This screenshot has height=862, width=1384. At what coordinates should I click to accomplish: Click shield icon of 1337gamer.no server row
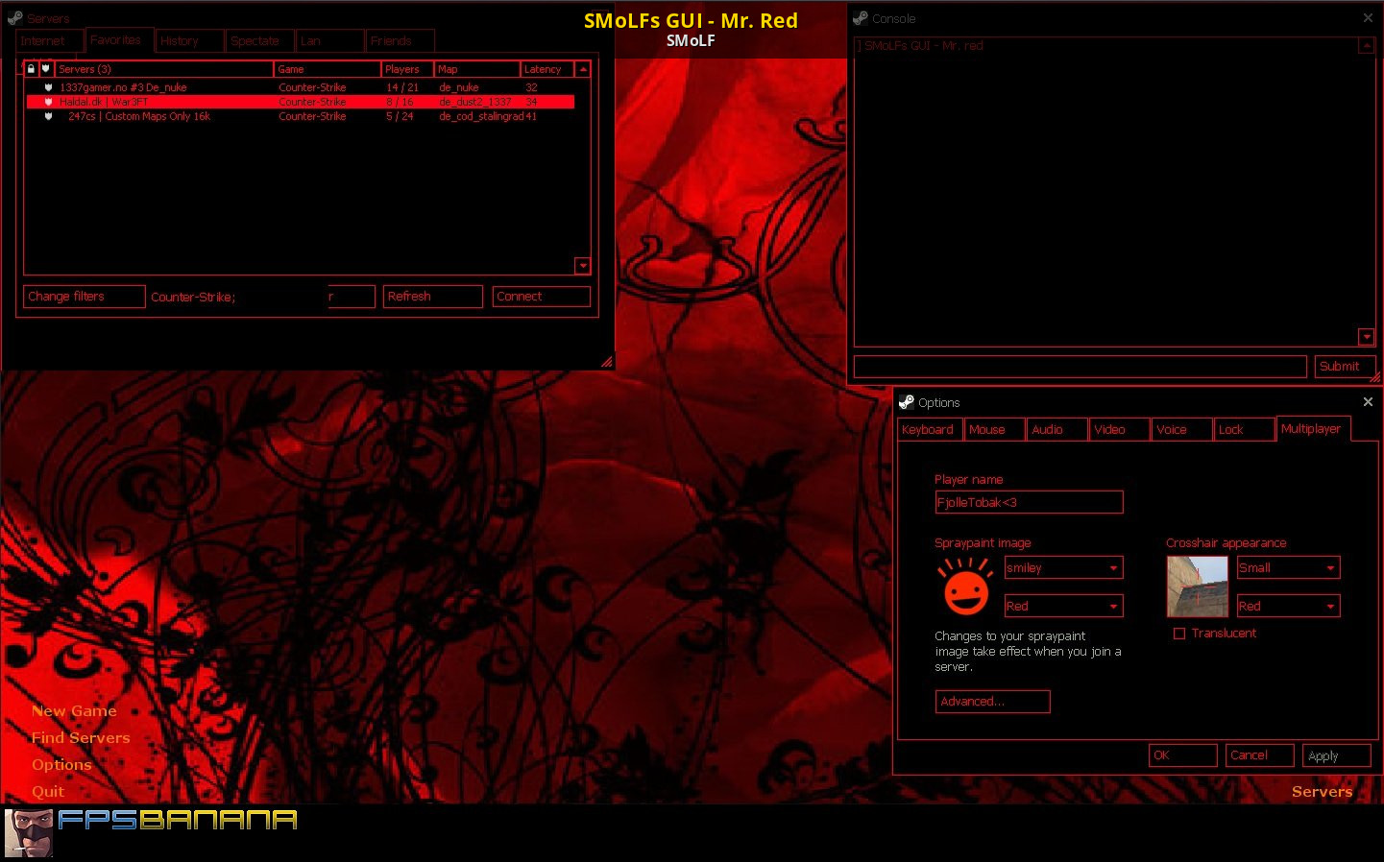click(x=48, y=87)
